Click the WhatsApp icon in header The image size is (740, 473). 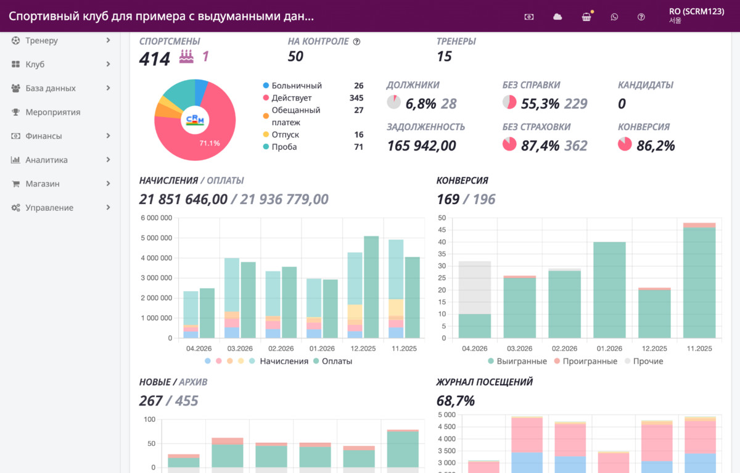614,17
